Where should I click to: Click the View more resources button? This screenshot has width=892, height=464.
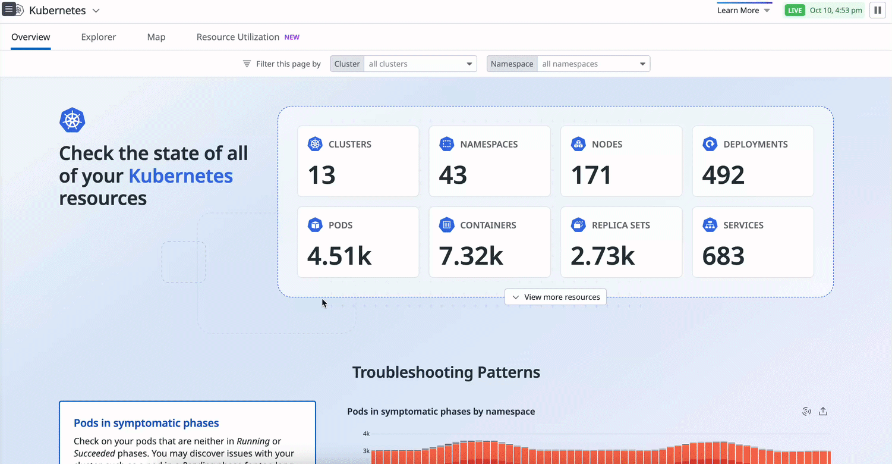pos(555,296)
